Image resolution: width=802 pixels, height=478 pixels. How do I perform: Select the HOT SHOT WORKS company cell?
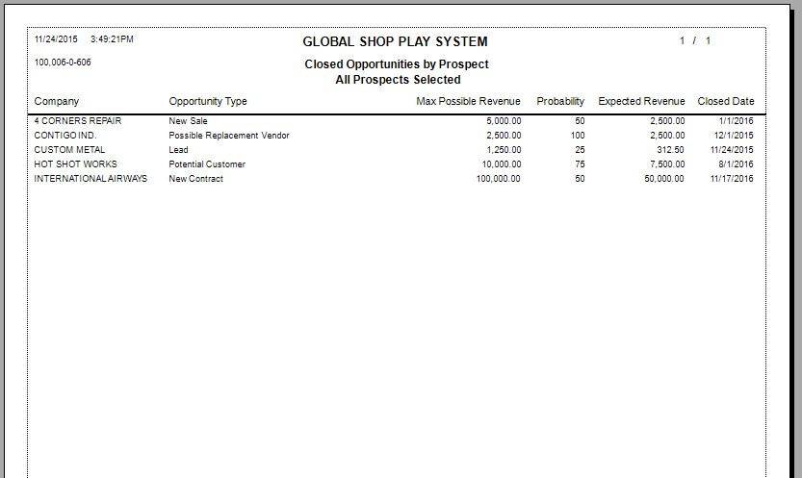(x=76, y=164)
